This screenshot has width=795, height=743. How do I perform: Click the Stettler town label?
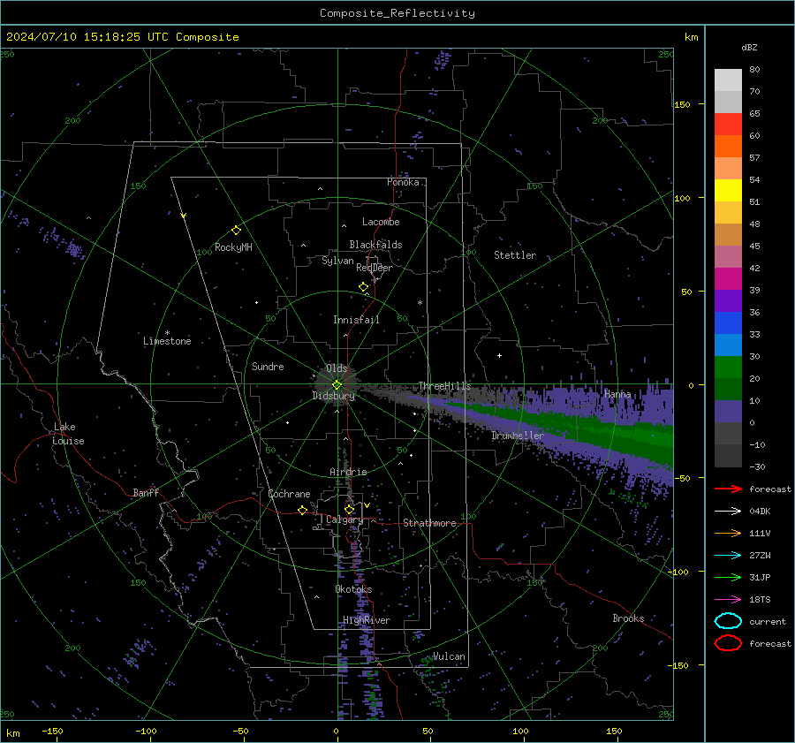[515, 255]
